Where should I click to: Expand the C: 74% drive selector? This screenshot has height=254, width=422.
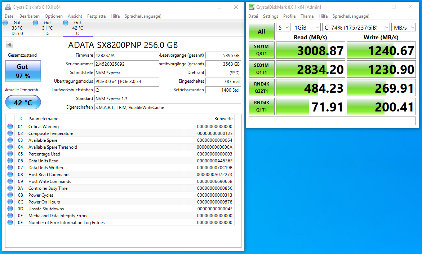pos(356,27)
